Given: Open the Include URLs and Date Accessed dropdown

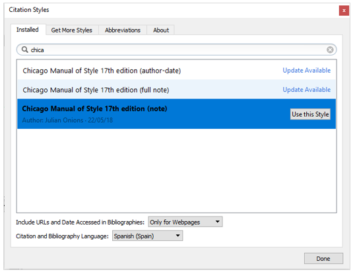Looking at the screenshot, I should click(185, 222).
